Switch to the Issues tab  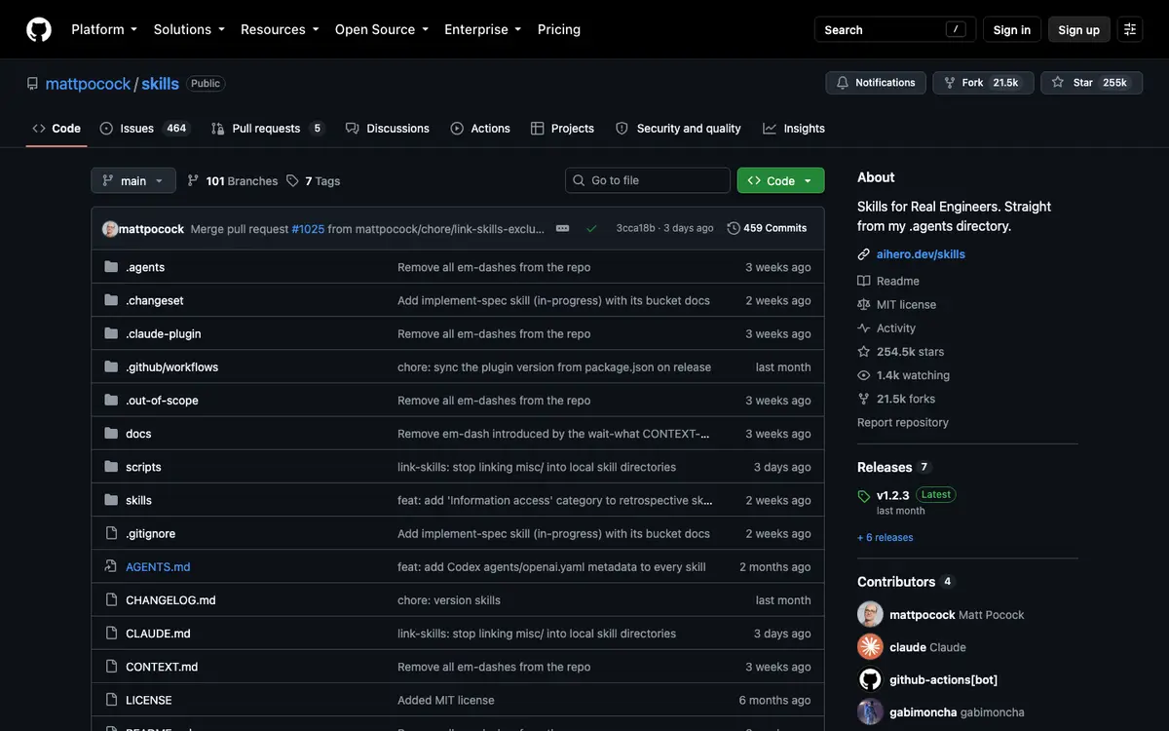pos(144,129)
